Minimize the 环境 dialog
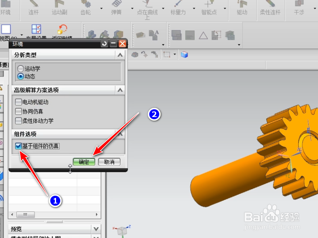This screenshot has height=238, width=318. click(113, 44)
